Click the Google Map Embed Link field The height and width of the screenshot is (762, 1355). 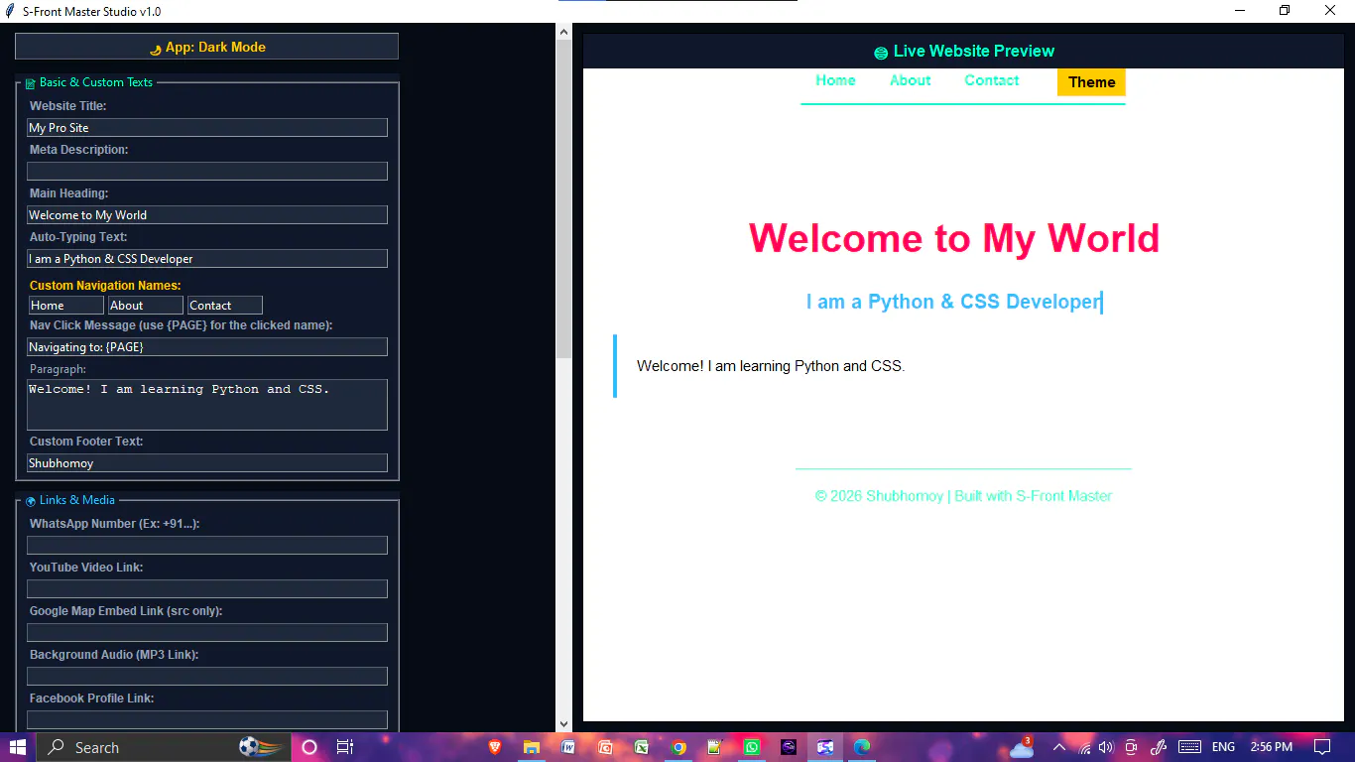206,632
